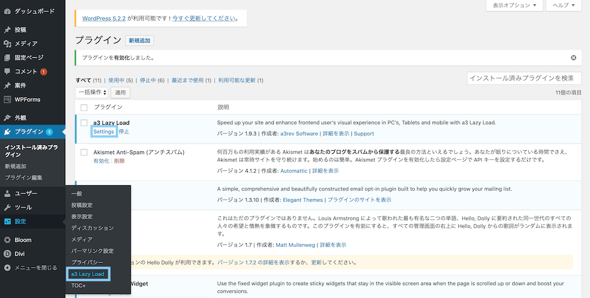Open Settings link under a3 Lazy Load
The height and width of the screenshot is (298, 590).
pyautogui.click(x=104, y=132)
